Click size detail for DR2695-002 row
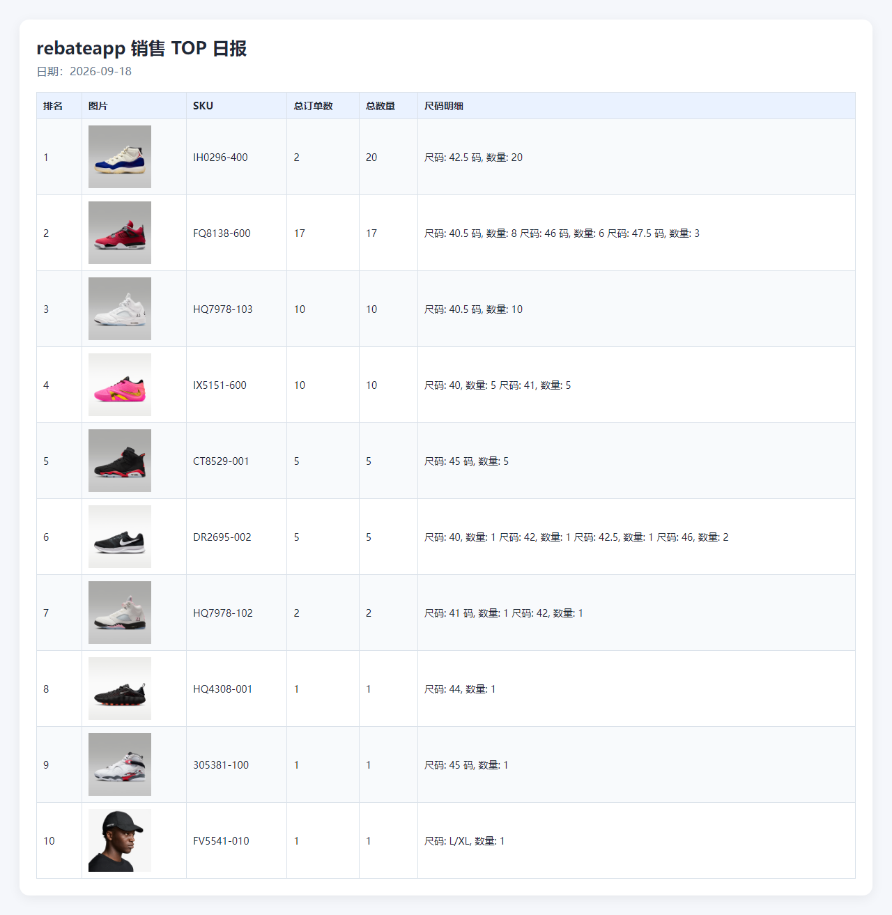Image resolution: width=892 pixels, height=915 pixels. pos(576,537)
